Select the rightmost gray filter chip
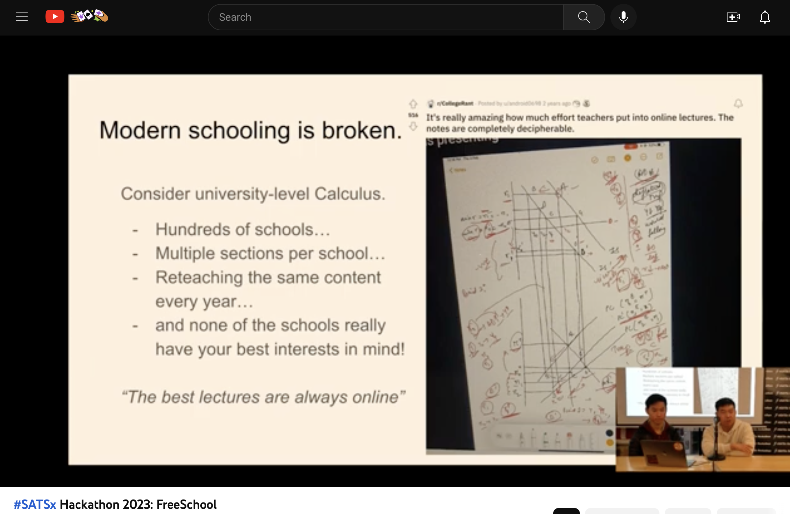The height and width of the screenshot is (514, 790). pos(746,511)
